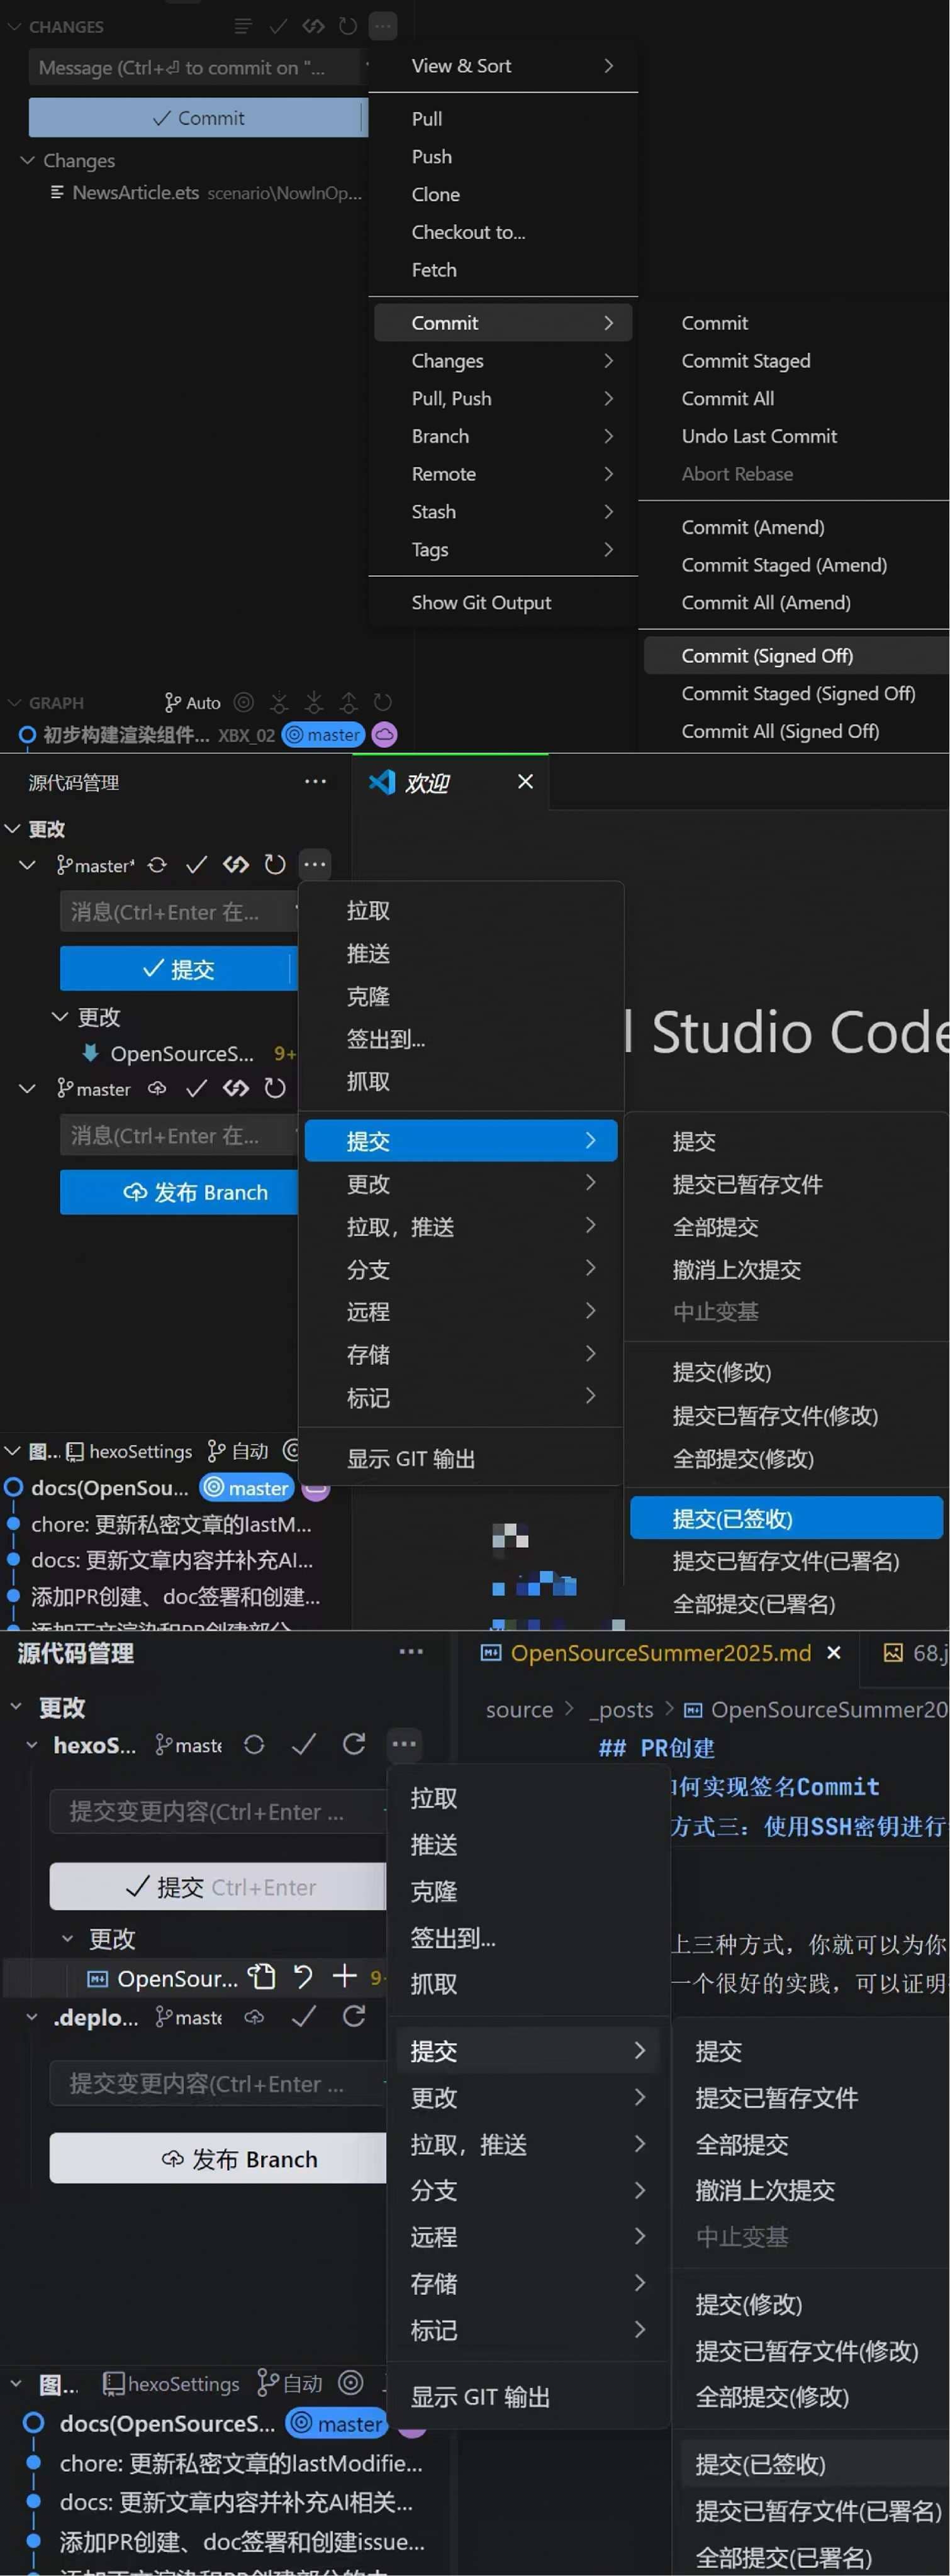Viewport: 950px width, 2576px height.
Task: Toggle the Auto branch selector in GRAPH
Action: tap(193, 702)
